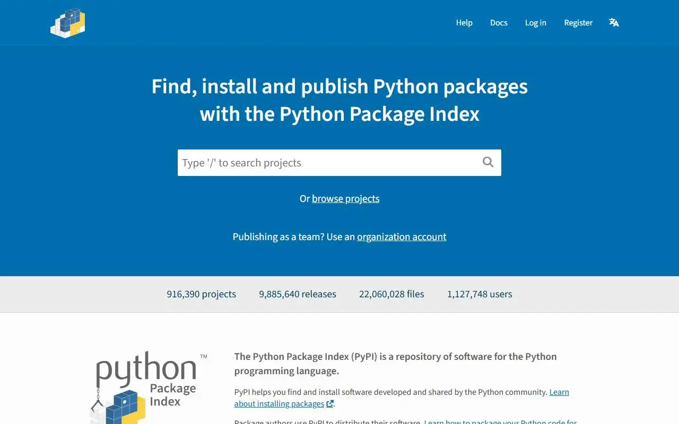This screenshot has width=679, height=424.
Task: Open the language selector icon
Action: (614, 22)
